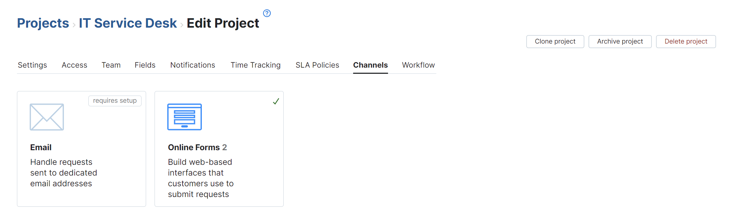Image resolution: width=733 pixels, height=224 pixels.
Task: Click the help question mark icon
Action: pos(267,13)
